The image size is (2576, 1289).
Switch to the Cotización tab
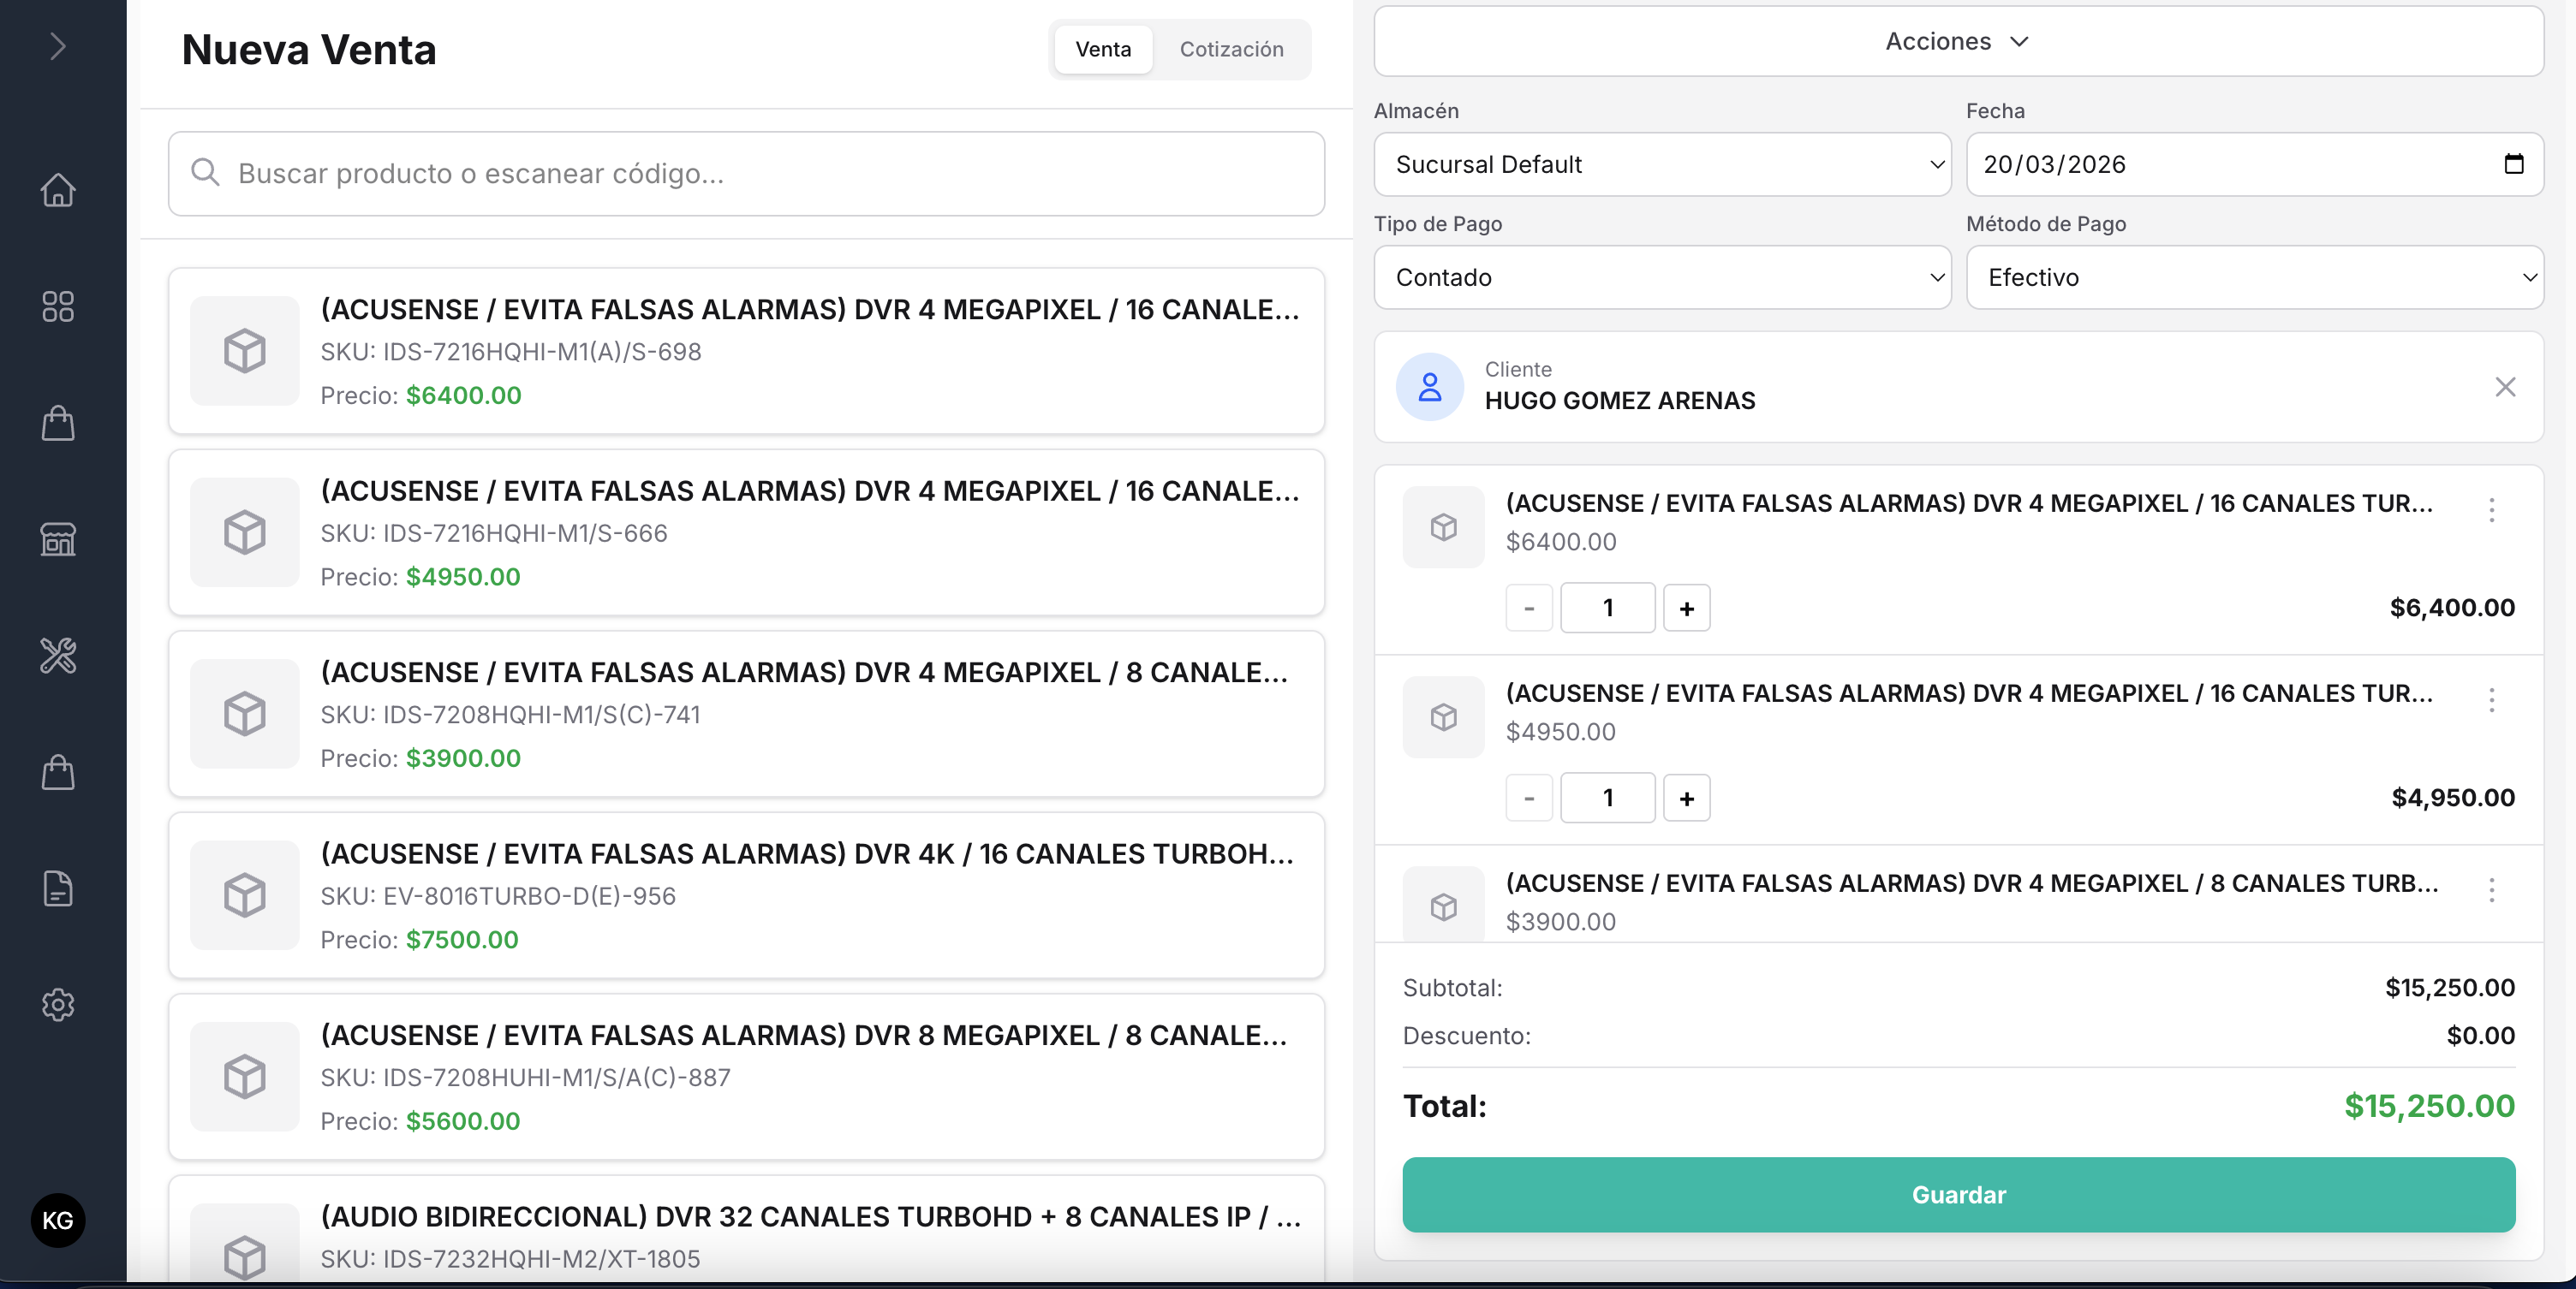[1232, 49]
